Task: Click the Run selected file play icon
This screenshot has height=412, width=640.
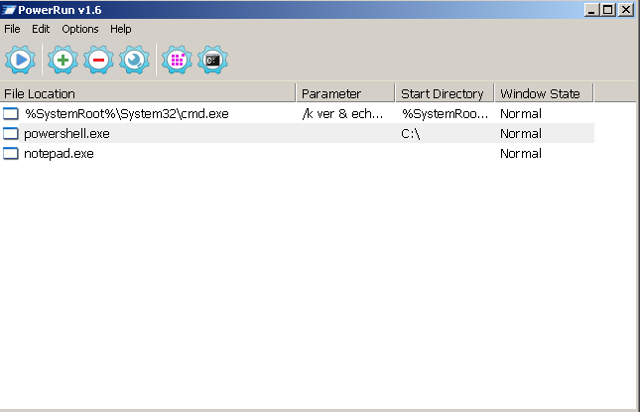Action: 20,61
